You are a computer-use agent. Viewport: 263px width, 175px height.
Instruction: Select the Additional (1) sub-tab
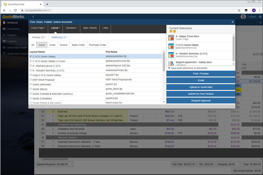coord(59,37)
